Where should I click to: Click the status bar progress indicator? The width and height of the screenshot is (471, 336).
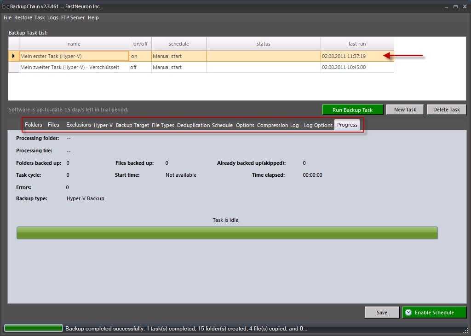(33, 328)
